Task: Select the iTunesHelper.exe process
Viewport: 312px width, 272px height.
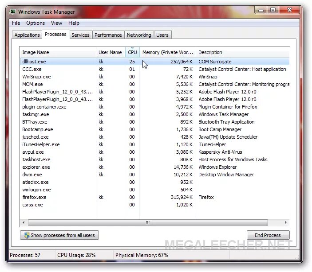Action: [x=154, y=145]
